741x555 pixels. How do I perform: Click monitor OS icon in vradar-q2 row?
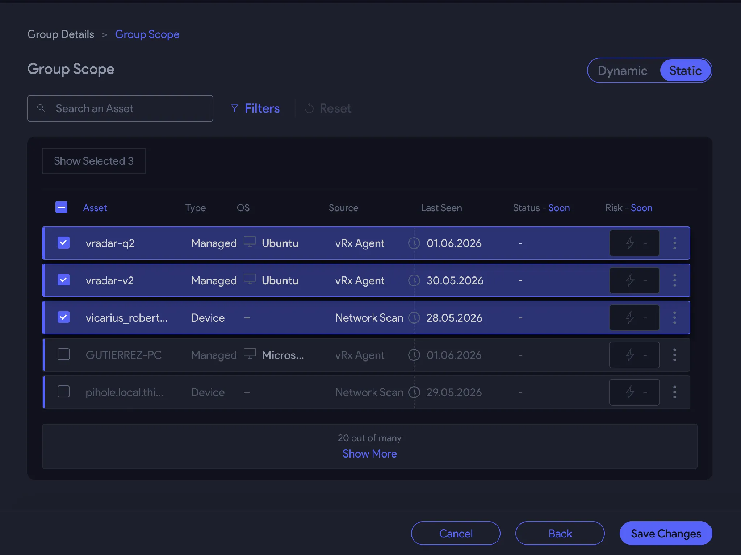(x=250, y=242)
